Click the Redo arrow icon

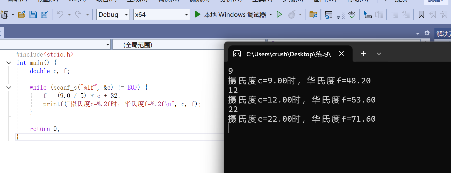coord(78,14)
